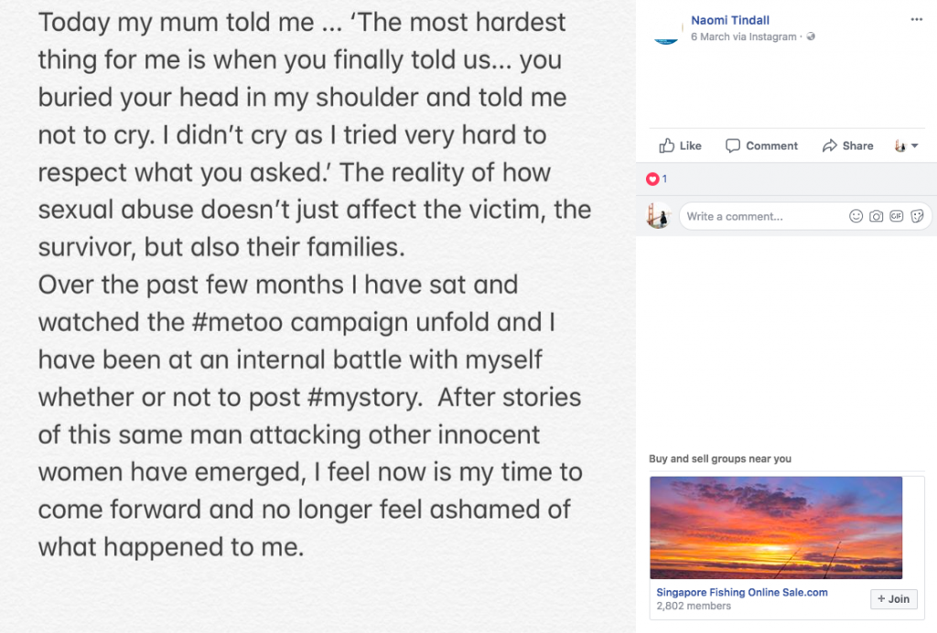Share this post
Screen dimensions: 937x633
(847, 145)
